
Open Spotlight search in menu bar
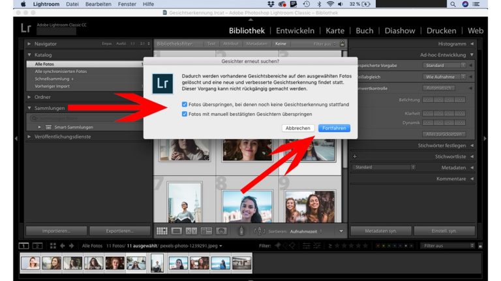tap(453, 4)
